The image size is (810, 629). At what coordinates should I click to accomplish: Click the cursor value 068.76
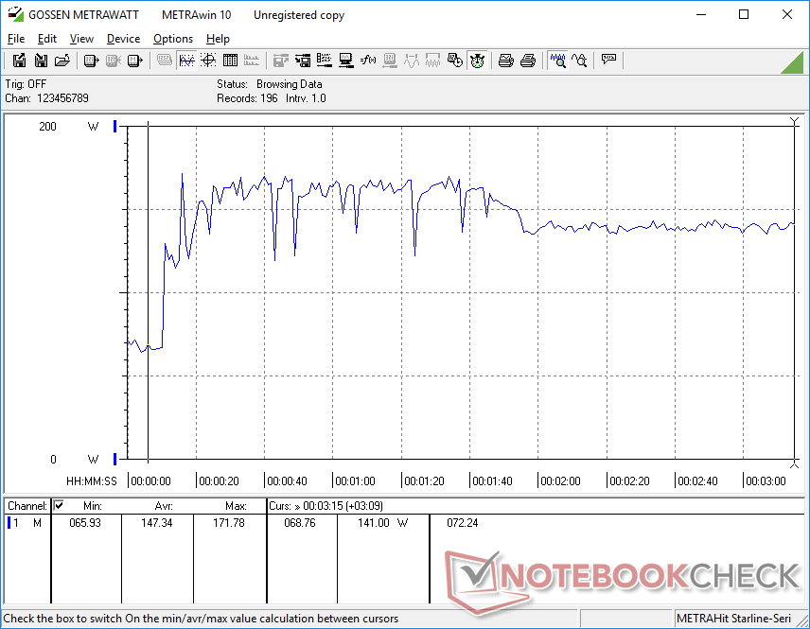coord(300,523)
